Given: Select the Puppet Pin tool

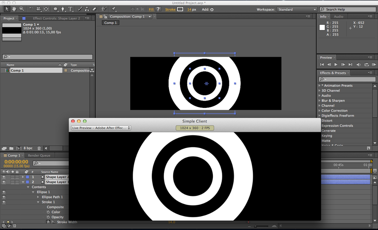Looking at the screenshot, I should point(114,9).
